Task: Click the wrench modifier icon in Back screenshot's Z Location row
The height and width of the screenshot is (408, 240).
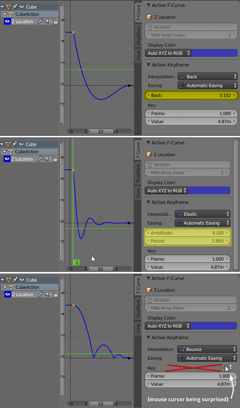Action: click(40, 21)
